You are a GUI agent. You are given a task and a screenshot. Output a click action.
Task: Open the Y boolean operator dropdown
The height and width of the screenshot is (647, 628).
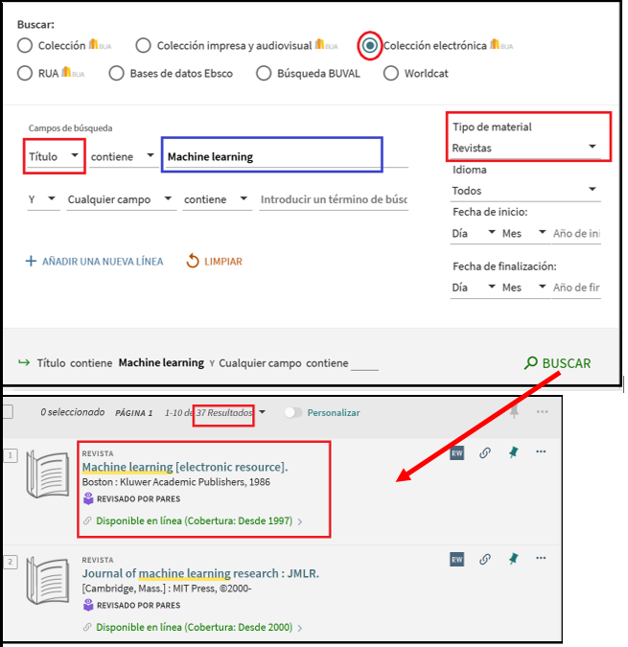click(x=41, y=199)
